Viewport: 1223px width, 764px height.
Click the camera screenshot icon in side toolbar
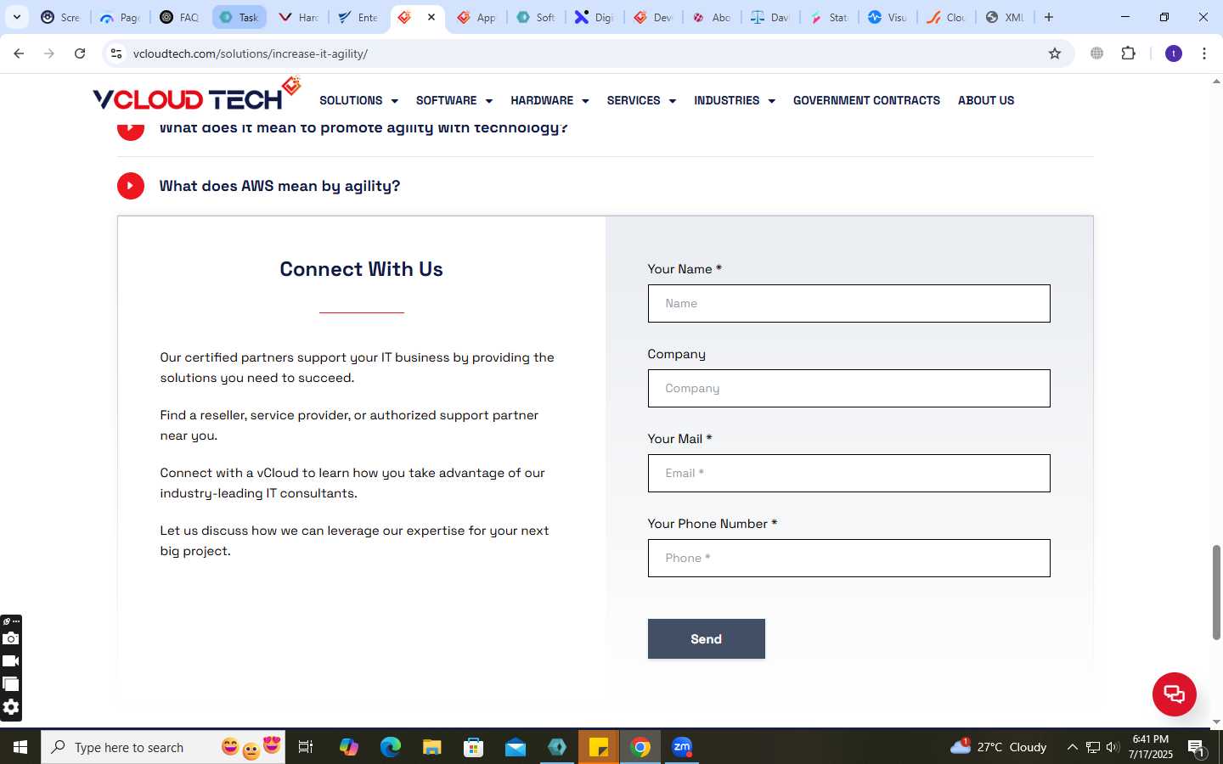coord(10,638)
